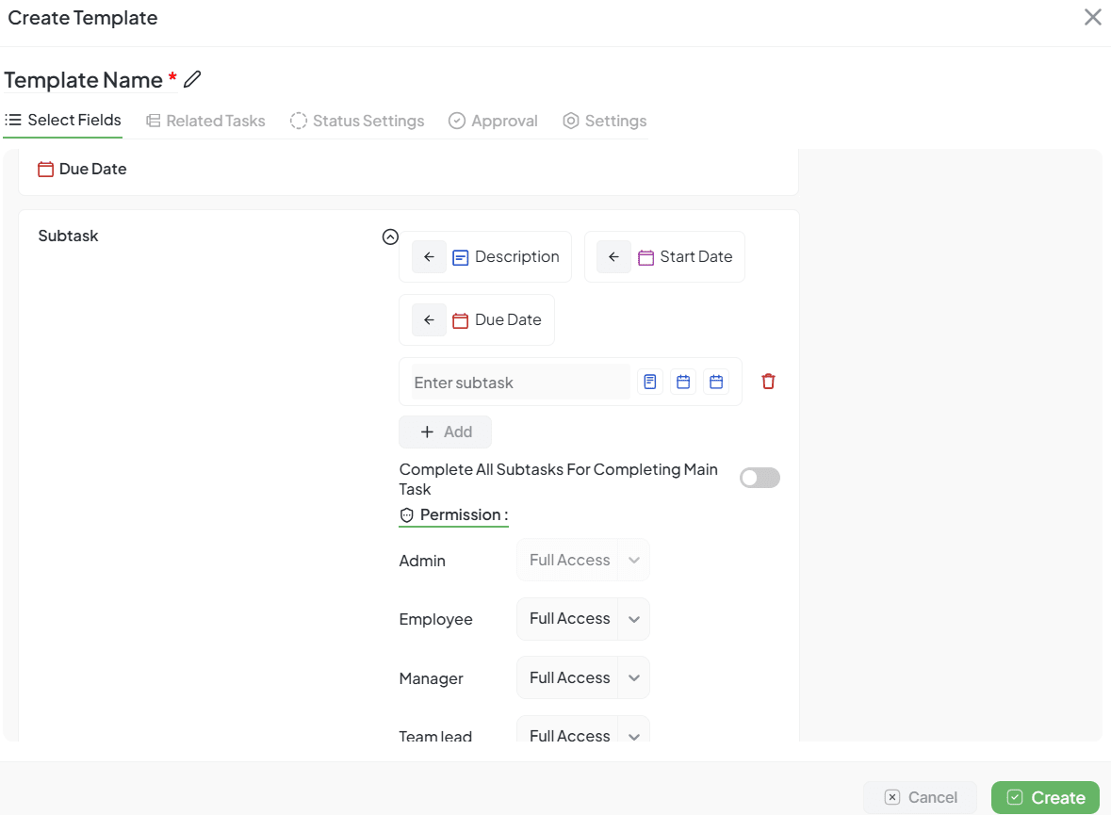Screen dimensions: 1111x815
Task: Click the Create button
Action: [1045, 796]
